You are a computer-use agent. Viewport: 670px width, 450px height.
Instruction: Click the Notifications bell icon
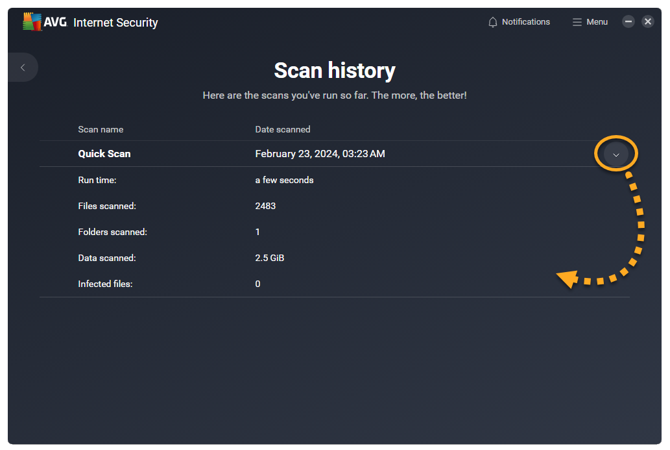[493, 22]
